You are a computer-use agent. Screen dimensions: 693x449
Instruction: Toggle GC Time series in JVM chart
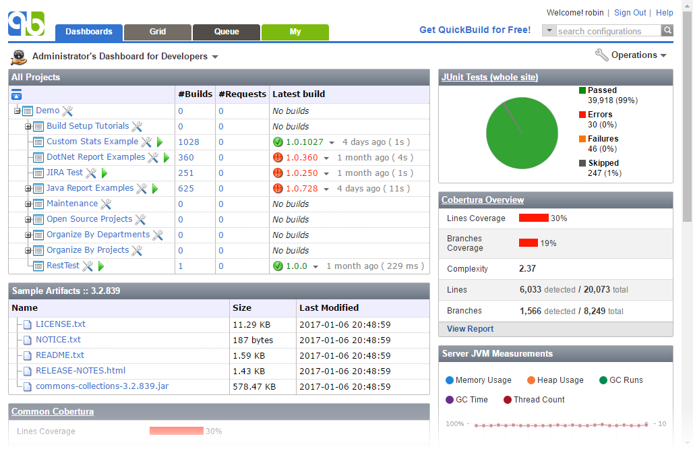(x=466, y=400)
